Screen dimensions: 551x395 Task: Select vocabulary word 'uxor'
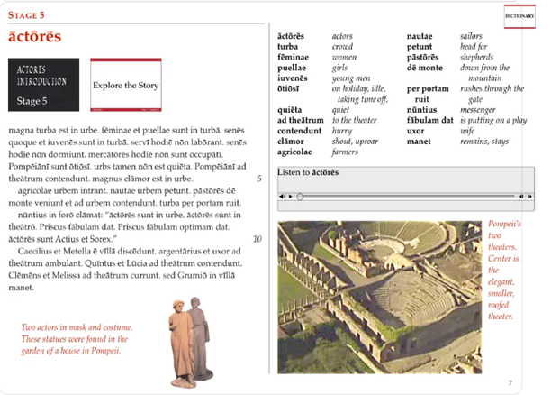415,131
